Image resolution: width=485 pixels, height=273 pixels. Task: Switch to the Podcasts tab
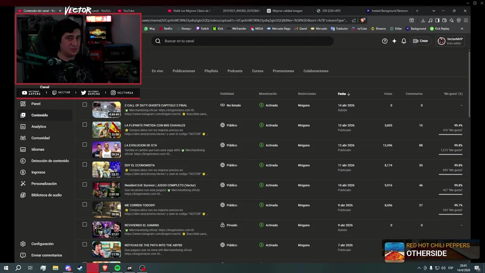click(235, 71)
